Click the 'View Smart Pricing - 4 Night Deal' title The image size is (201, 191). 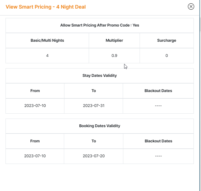pos(46,7)
